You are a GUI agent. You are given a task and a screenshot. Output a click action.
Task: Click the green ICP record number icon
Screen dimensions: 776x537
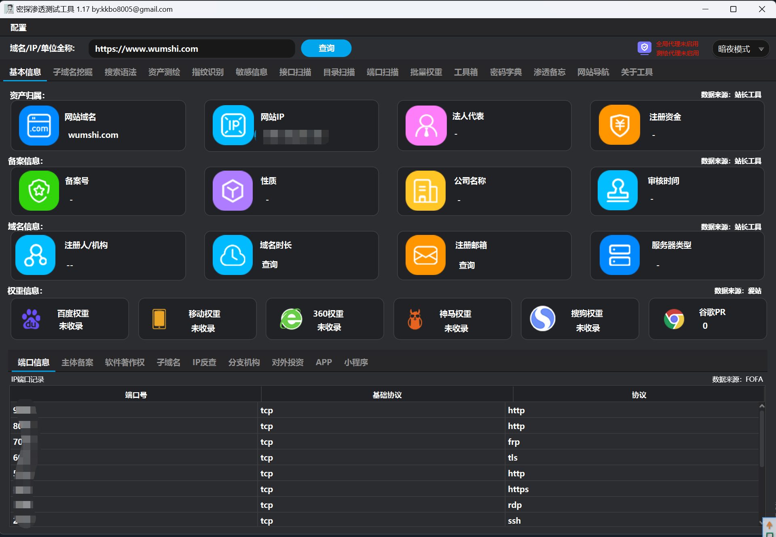[x=39, y=190]
